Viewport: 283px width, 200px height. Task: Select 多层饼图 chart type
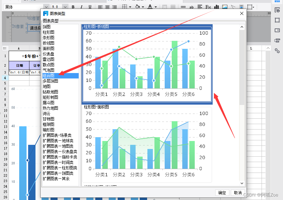click(x=60, y=81)
